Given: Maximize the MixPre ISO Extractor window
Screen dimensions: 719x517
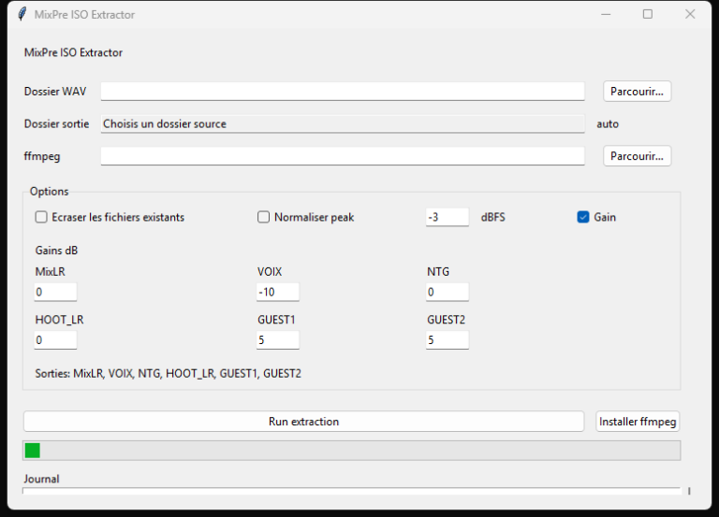Looking at the screenshot, I should [648, 14].
